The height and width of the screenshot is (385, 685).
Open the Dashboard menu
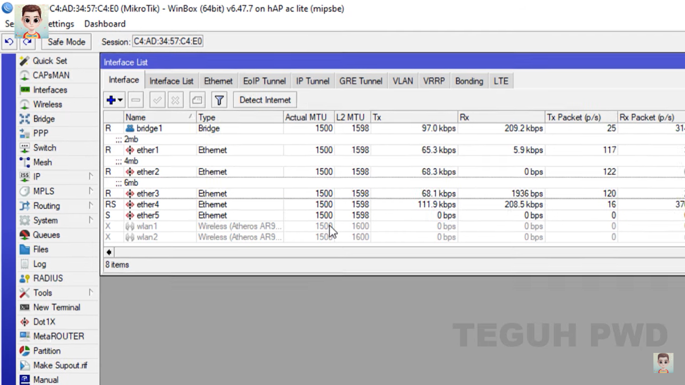click(x=105, y=24)
